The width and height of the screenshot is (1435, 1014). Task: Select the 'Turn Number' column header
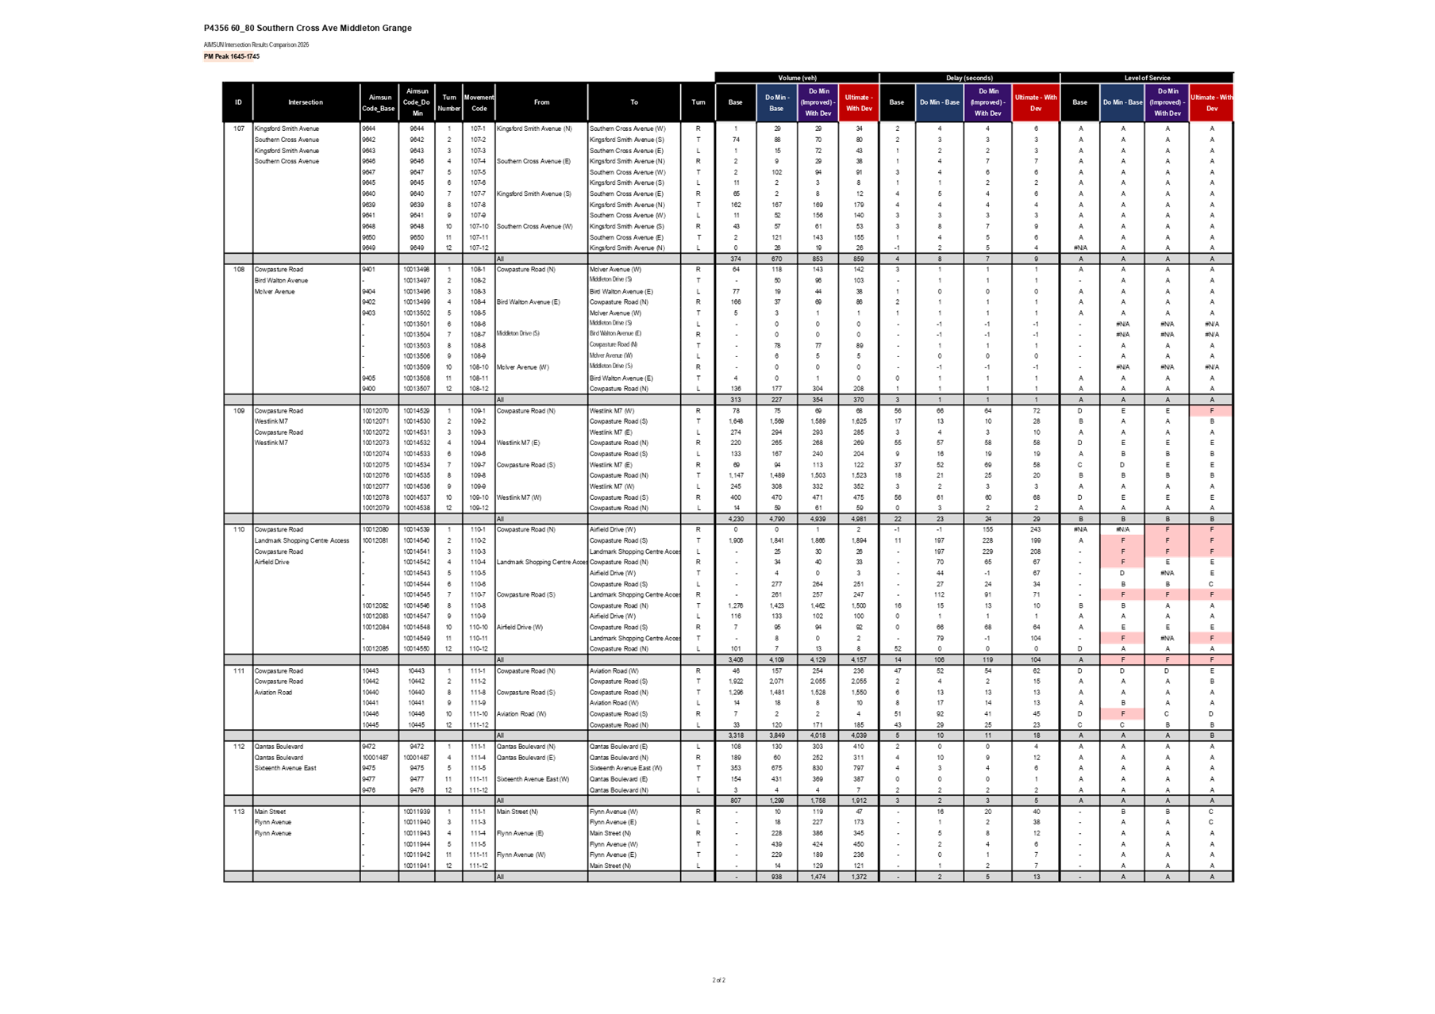click(448, 102)
